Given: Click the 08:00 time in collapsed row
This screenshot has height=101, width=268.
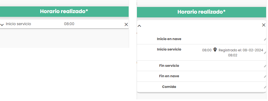Looking at the screenshot, I should click(x=69, y=24).
